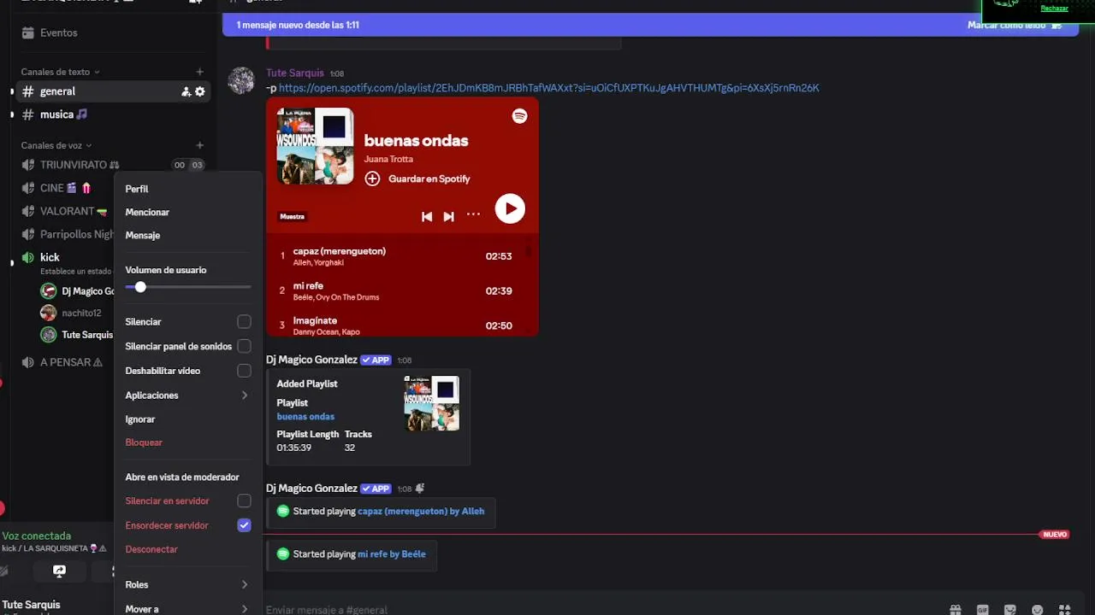Open the gift icon in message bar

[956, 610]
